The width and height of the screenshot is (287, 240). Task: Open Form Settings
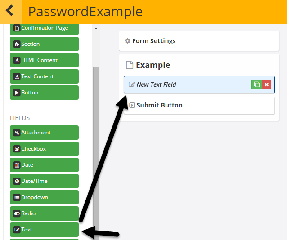[199, 41]
